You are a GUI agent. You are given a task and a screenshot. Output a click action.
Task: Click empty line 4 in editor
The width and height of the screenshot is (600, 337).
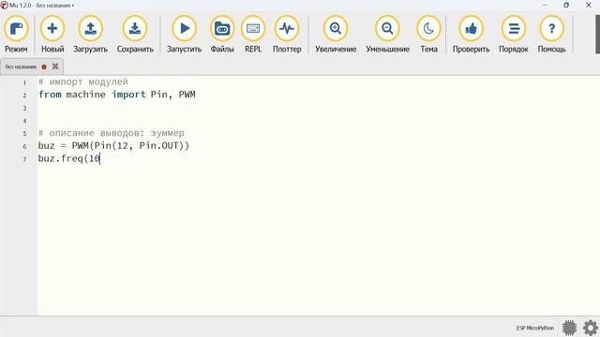point(319,121)
